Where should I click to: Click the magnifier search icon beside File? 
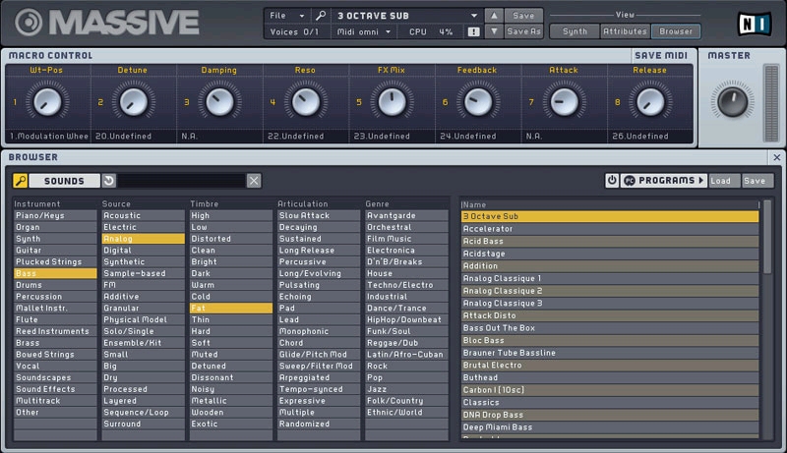321,16
